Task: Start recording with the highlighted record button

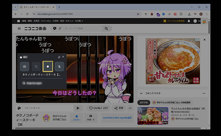Action: 48,66
